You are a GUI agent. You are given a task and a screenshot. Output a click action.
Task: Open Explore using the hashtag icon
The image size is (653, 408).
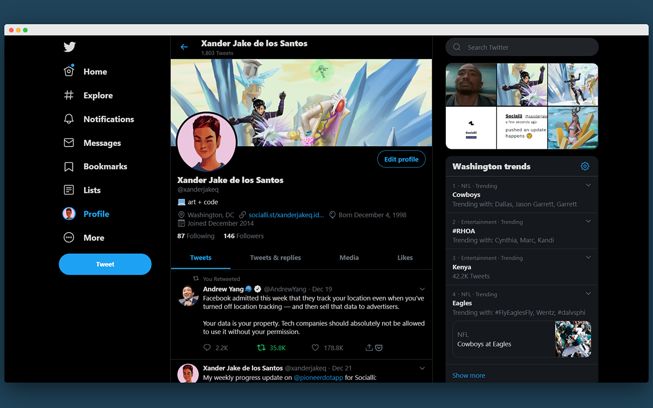coord(69,95)
